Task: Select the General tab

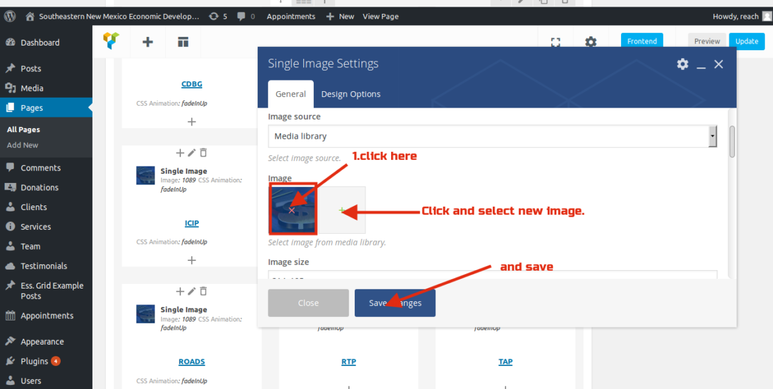Action: coord(291,94)
